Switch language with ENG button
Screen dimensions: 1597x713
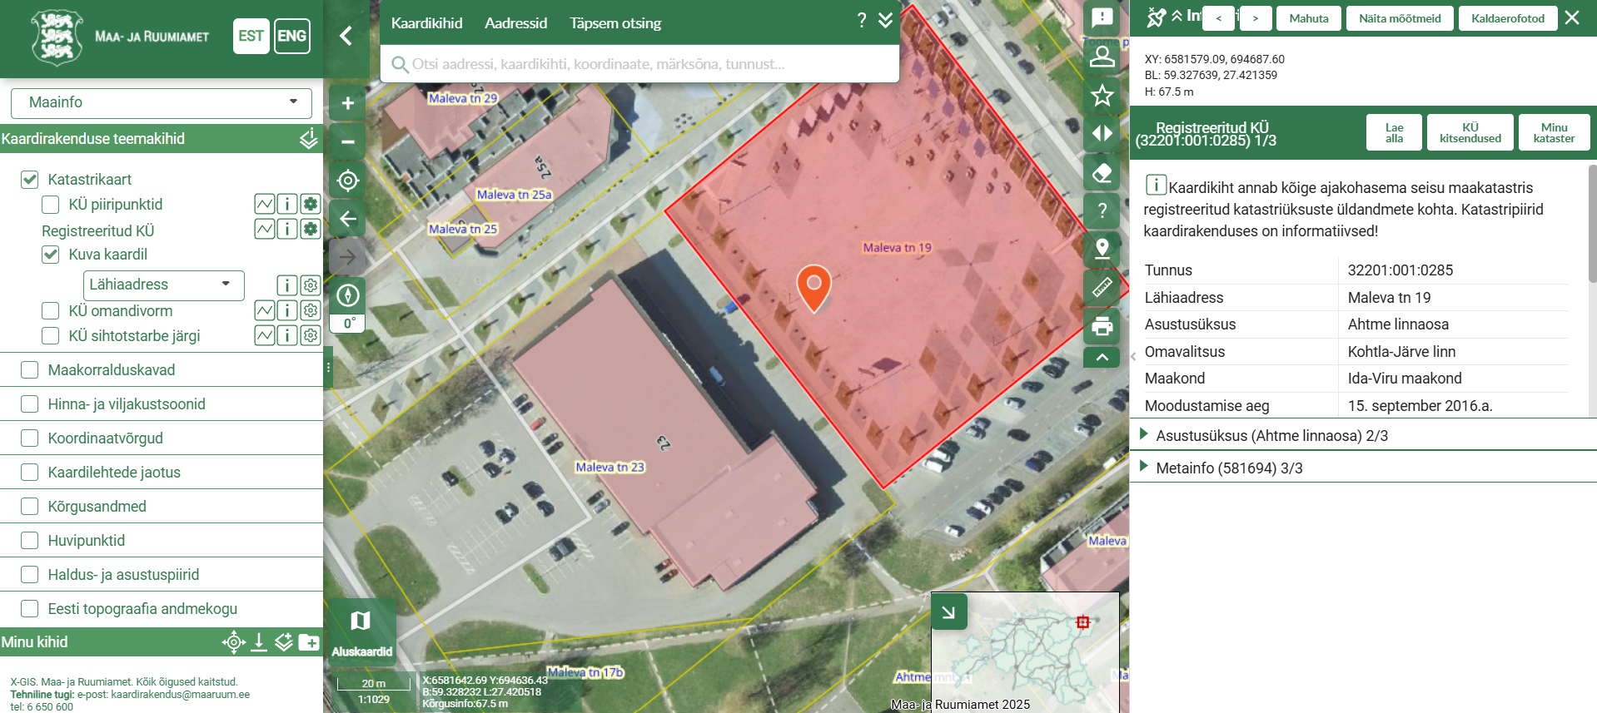pos(291,36)
